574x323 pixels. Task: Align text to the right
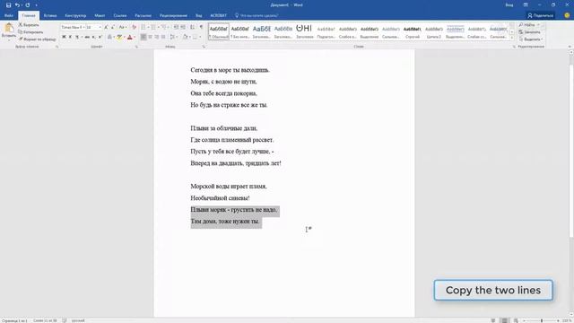pos(157,37)
